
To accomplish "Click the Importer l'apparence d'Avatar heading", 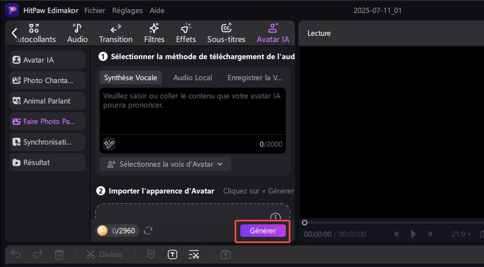I will coord(162,191).
